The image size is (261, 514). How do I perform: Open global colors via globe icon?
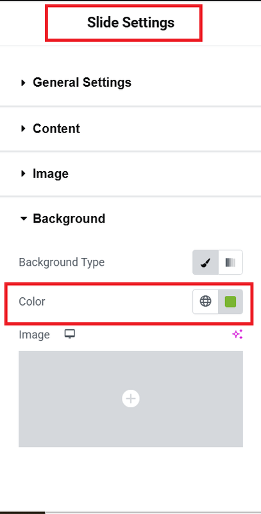[205, 301]
